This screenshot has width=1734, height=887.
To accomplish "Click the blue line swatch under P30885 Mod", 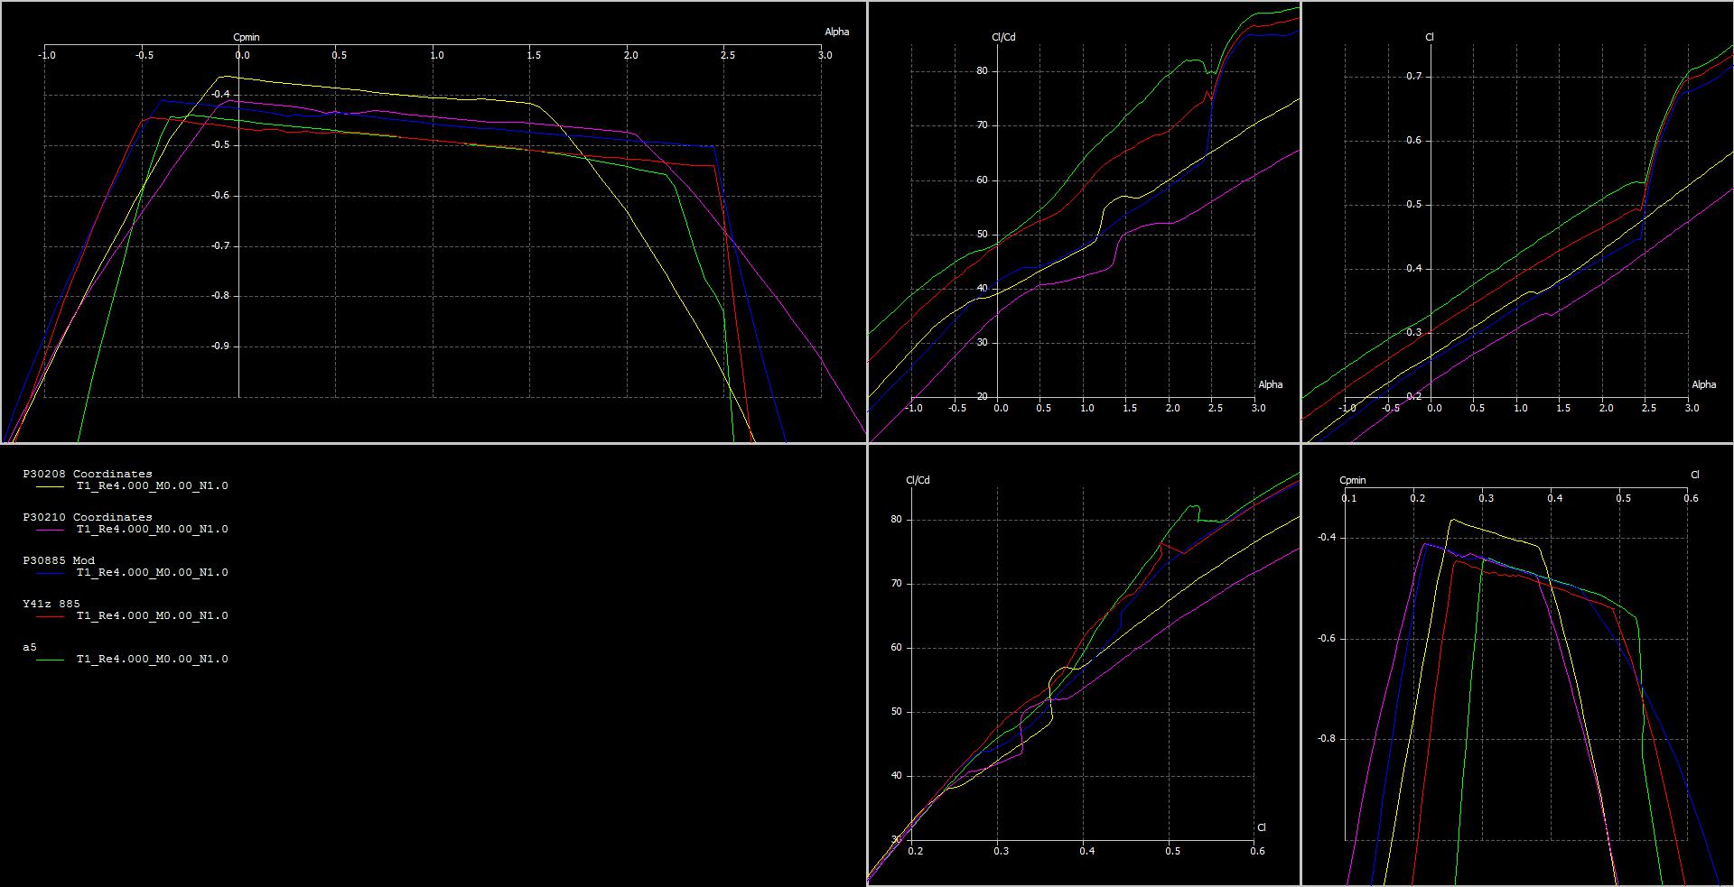I will pos(50,573).
